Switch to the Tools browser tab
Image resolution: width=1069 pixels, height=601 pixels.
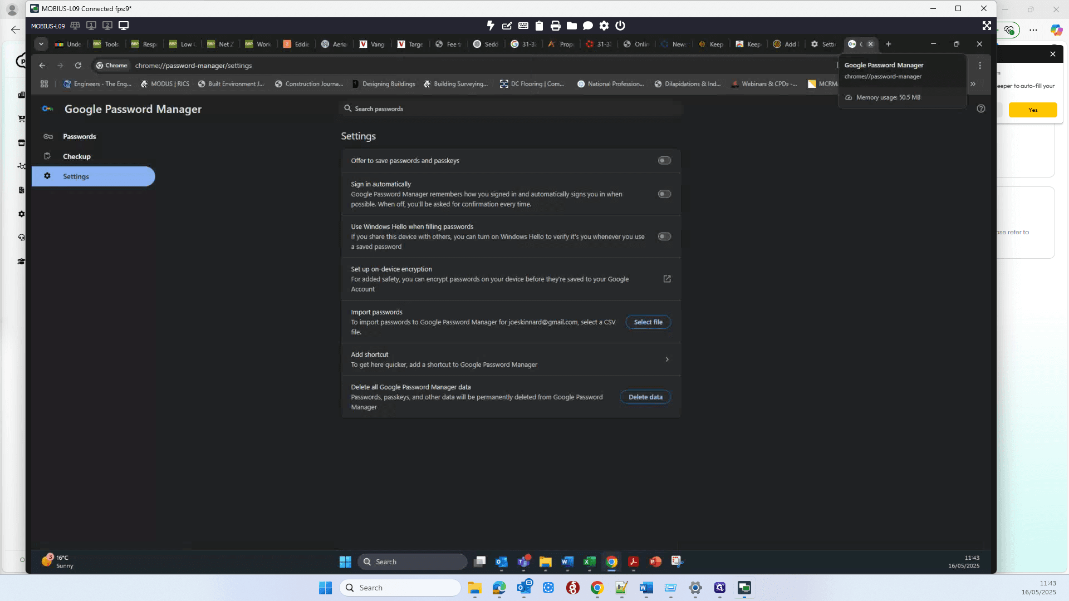(x=106, y=44)
